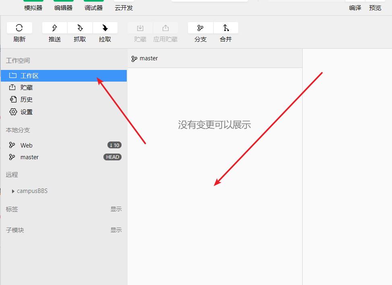
Task: Expand the campusBBS remote triangle
Action: (x=13, y=191)
